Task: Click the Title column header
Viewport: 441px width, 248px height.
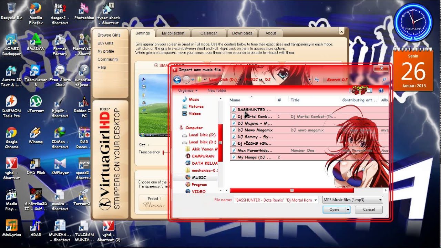Action: pos(295,100)
